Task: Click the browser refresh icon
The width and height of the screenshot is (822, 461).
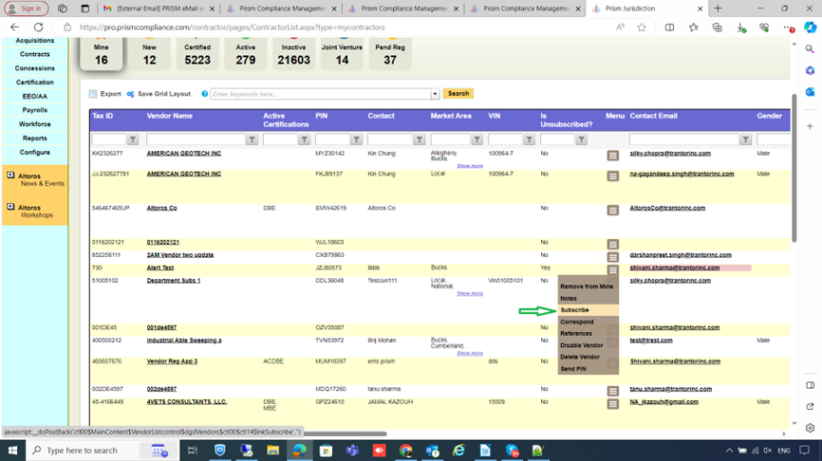Action: click(x=39, y=28)
